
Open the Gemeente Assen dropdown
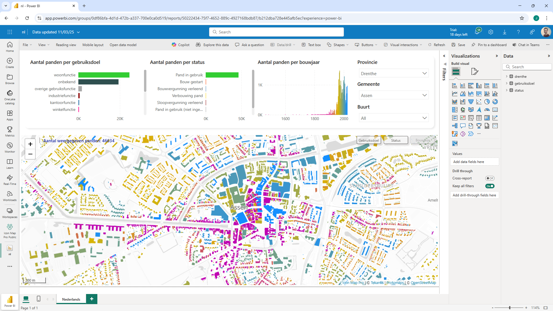(x=393, y=95)
